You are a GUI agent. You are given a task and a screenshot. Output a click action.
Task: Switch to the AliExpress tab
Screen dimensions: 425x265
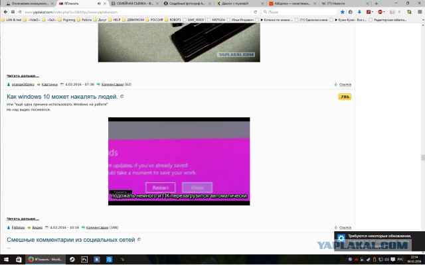(x=292, y=3)
